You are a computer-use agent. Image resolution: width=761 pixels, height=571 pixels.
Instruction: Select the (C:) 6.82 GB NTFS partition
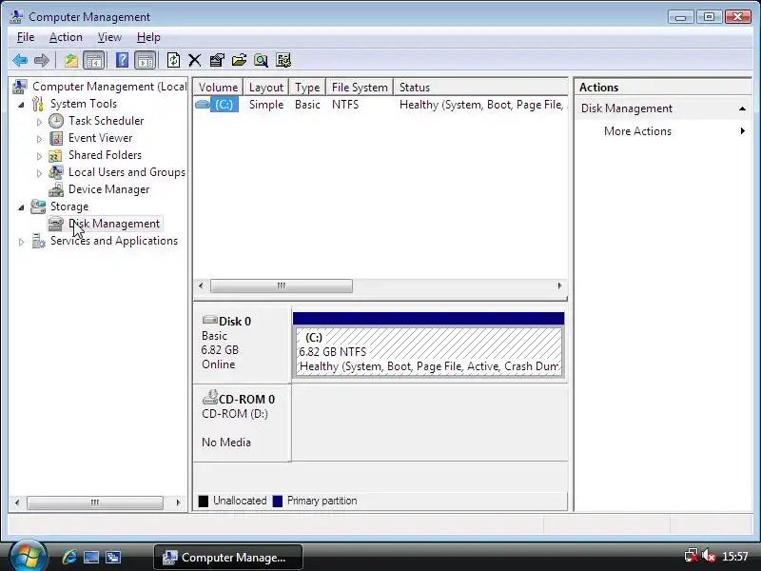pyautogui.click(x=429, y=351)
